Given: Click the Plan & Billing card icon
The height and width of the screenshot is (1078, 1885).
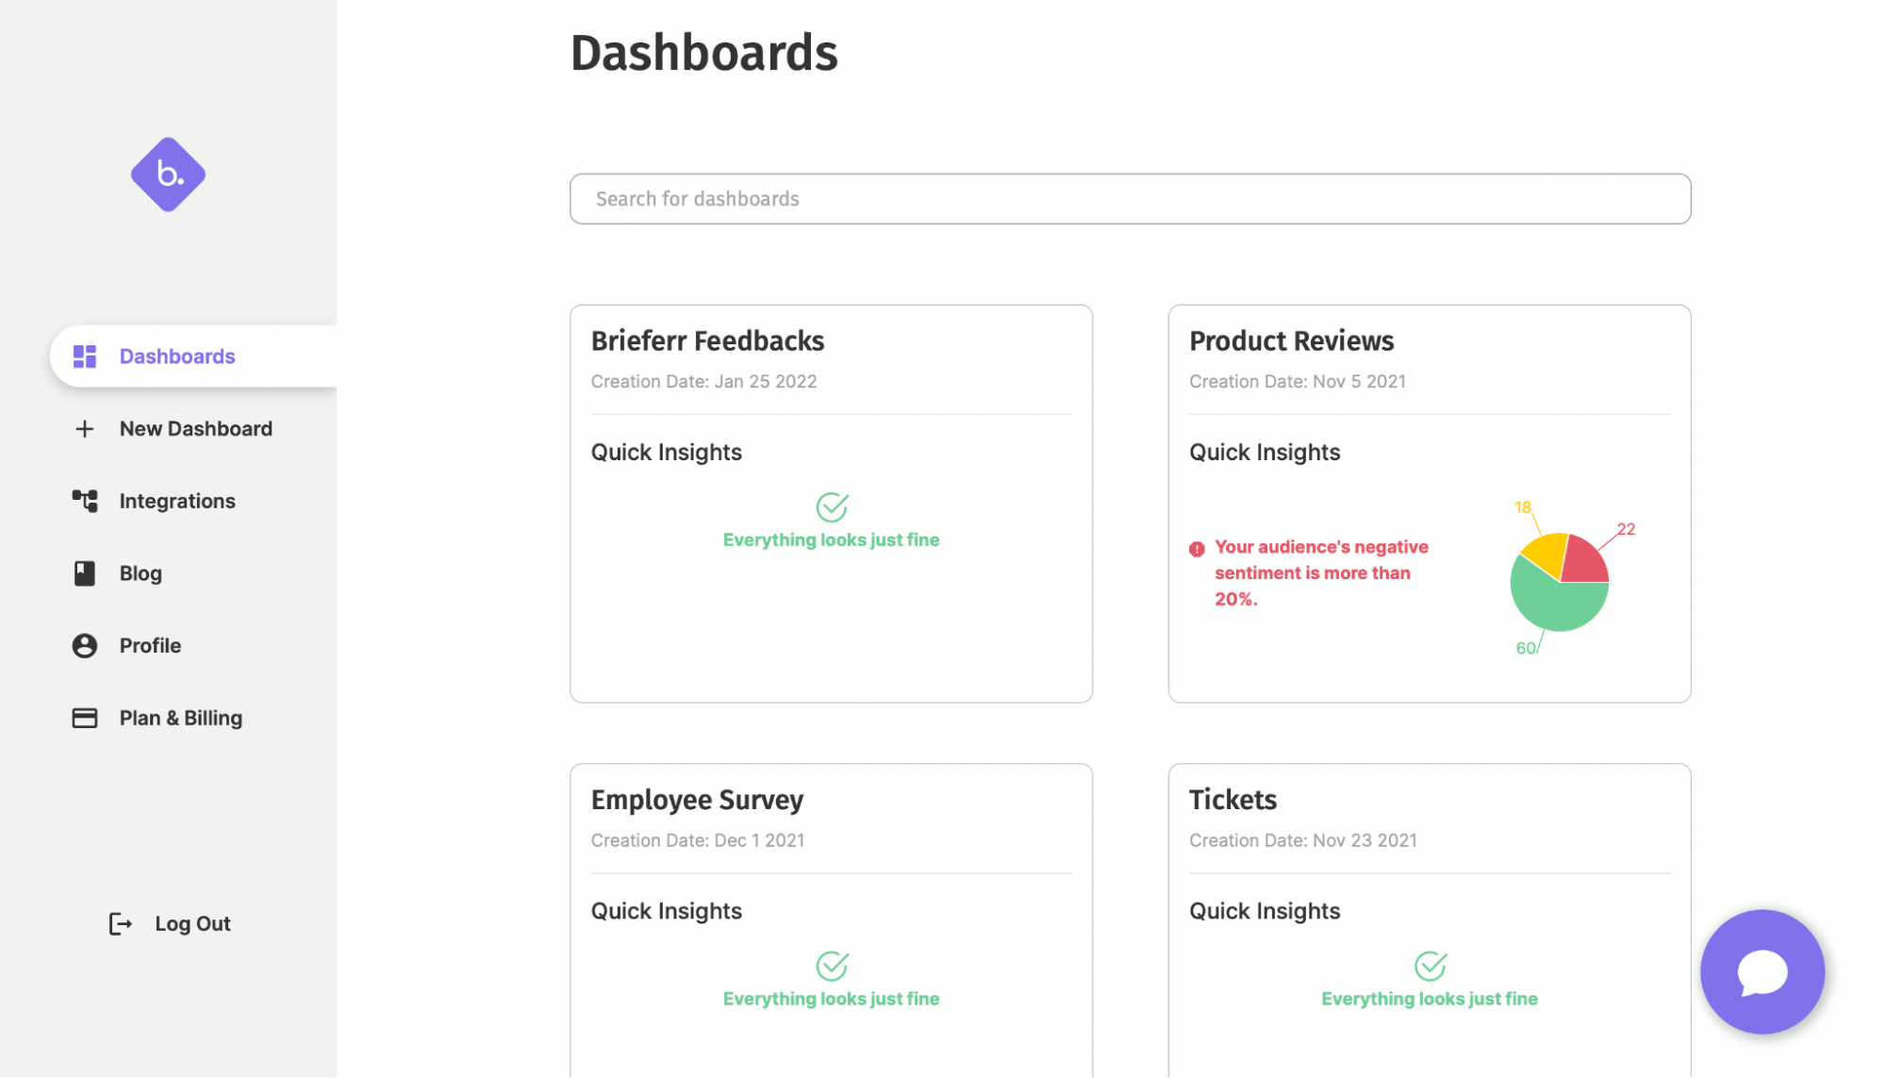Looking at the screenshot, I should [x=85, y=719].
